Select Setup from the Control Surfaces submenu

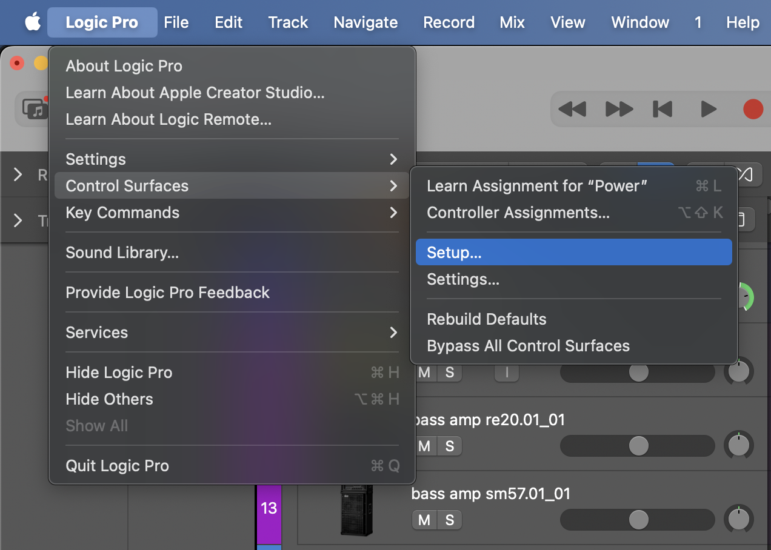point(573,251)
